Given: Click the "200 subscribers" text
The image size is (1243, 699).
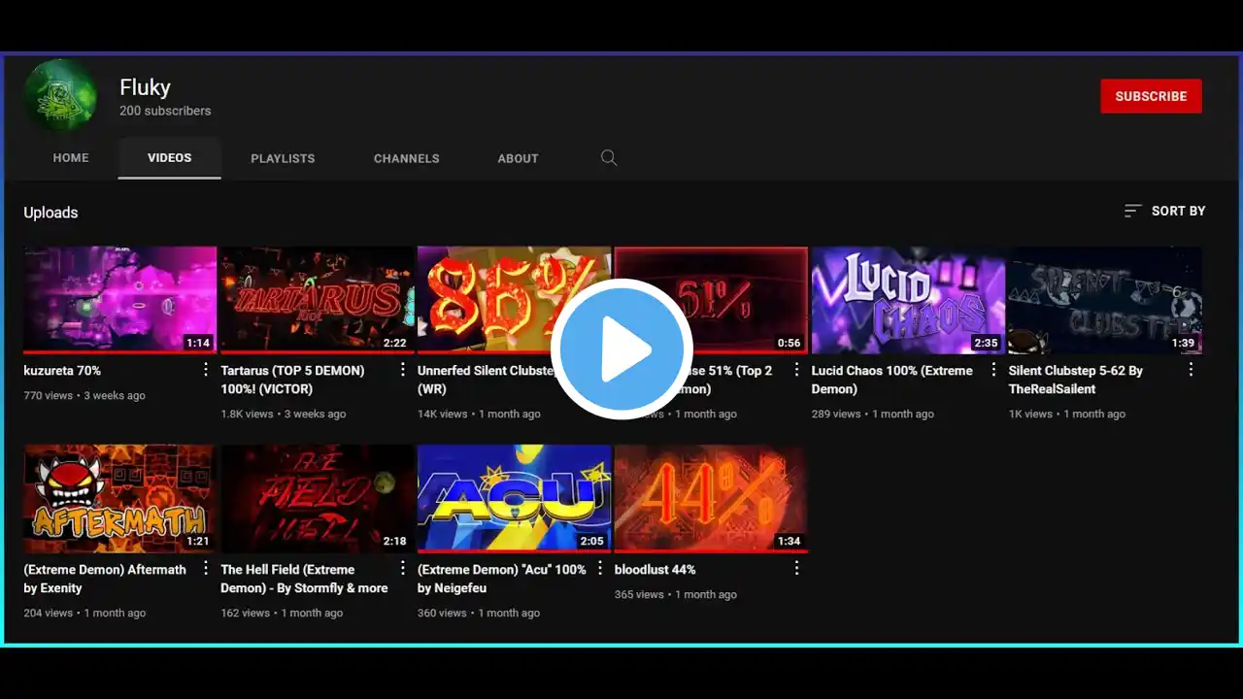Looking at the screenshot, I should [x=165, y=111].
